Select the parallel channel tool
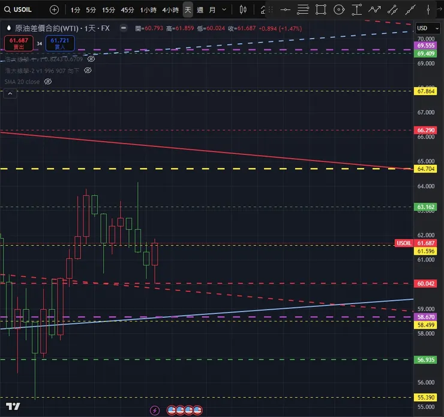 (x=392, y=10)
